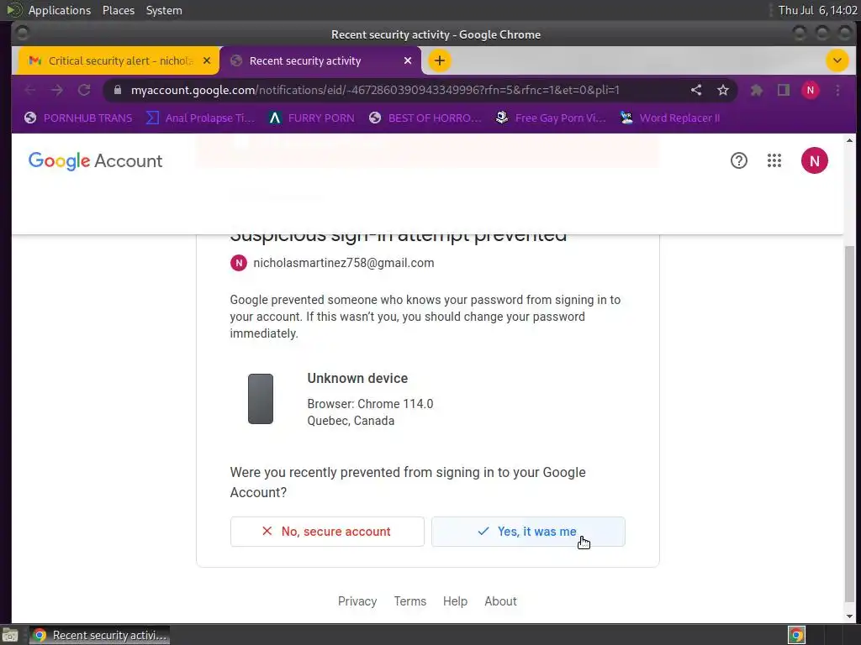
Task: Click the Quebec, Canada location text
Action: tap(351, 421)
